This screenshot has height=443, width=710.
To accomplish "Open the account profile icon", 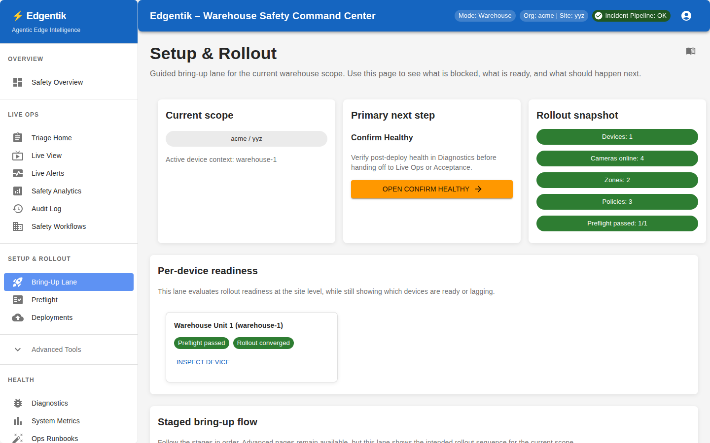I will 686,15.
